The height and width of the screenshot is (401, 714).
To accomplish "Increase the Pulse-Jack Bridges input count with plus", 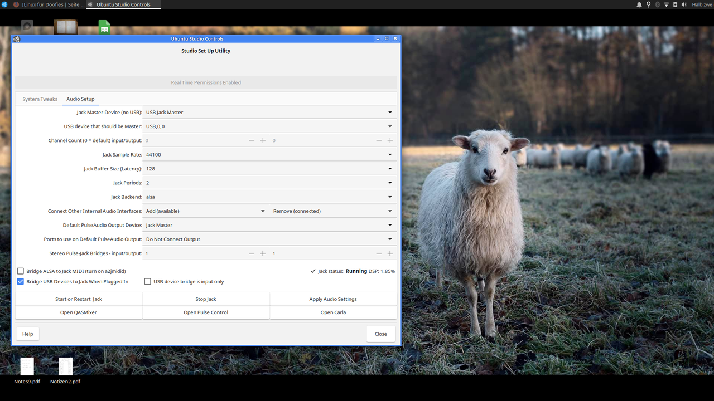I will [263, 253].
